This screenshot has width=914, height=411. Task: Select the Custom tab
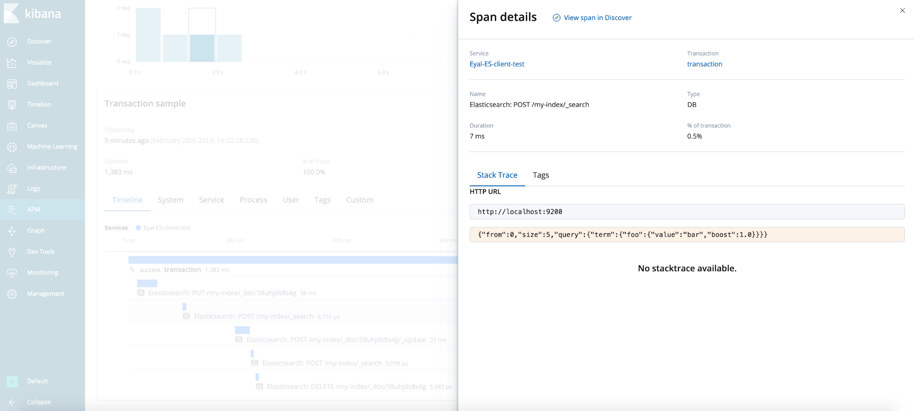[x=360, y=200]
